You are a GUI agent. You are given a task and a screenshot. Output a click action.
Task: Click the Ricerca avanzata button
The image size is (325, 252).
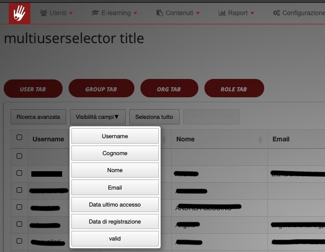(38, 117)
